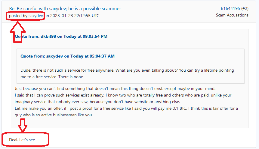Click the red upward arrow annotation under saxydev
The image size is (259, 149).
(18, 32)
